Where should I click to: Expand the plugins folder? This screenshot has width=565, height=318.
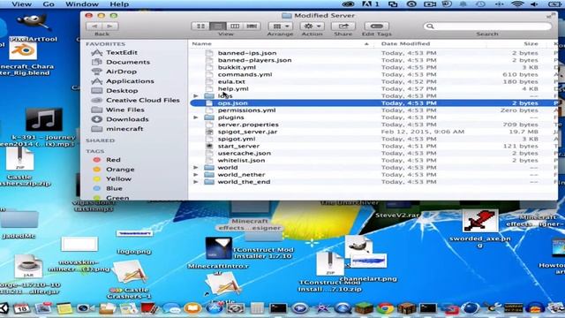tap(196, 117)
